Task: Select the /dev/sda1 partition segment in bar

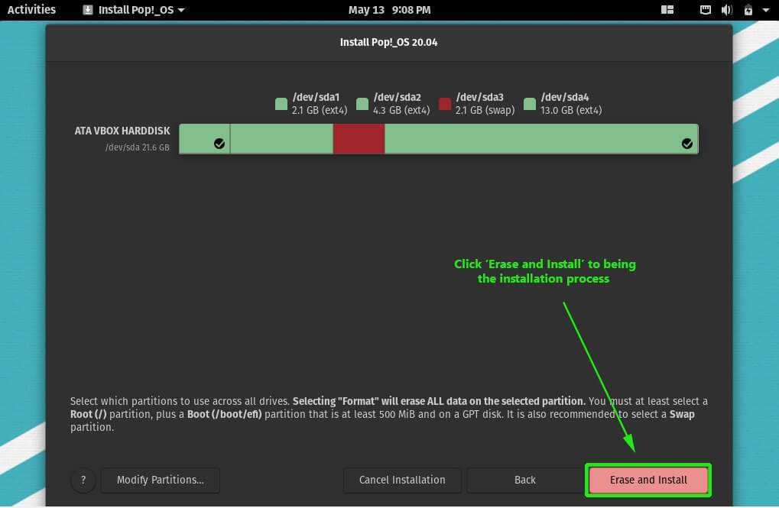Action: pos(204,138)
